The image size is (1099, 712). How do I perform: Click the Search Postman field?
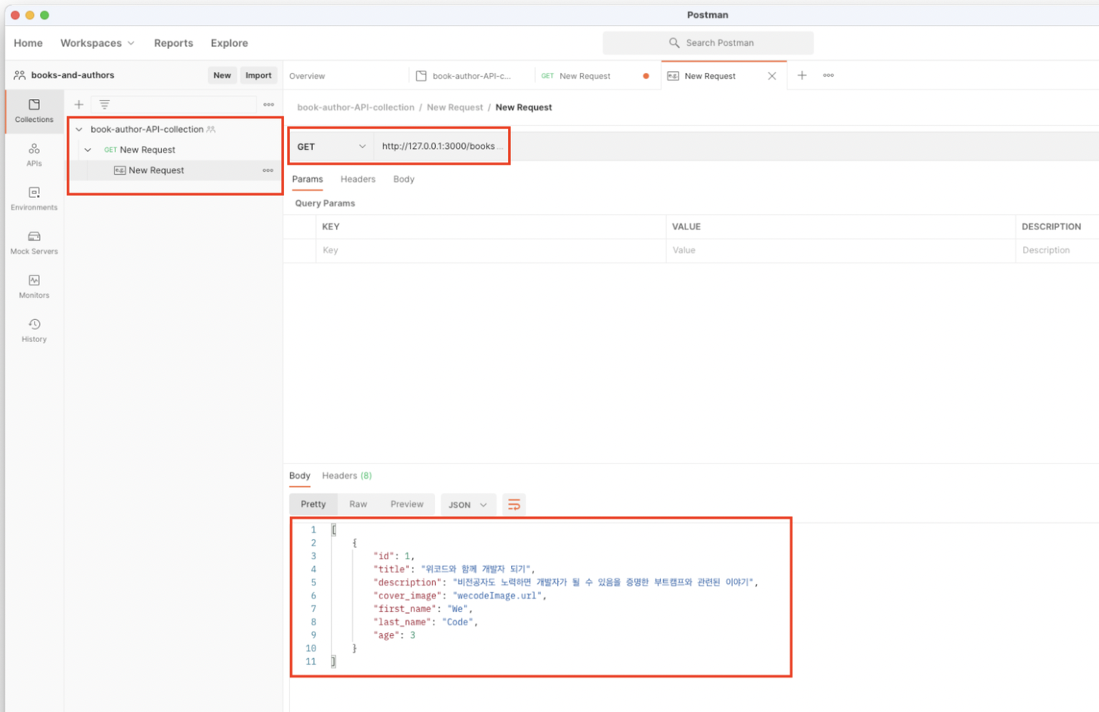click(708, 43)
